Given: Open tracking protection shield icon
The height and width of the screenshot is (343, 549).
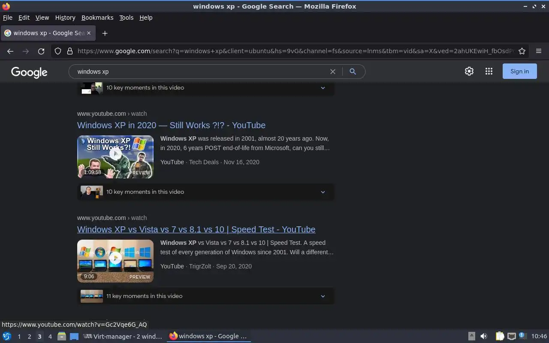Looking at the screenshot, I should point(58,51).
